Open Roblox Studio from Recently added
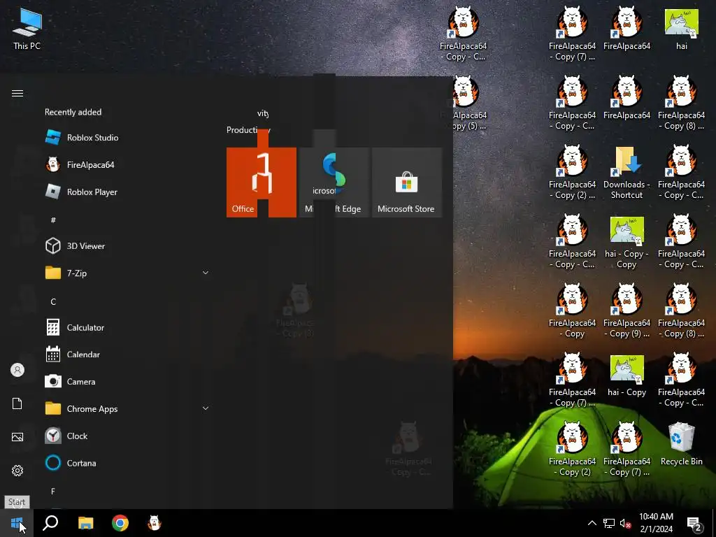This screenshot has height=537, width=716. click(127, 138)
